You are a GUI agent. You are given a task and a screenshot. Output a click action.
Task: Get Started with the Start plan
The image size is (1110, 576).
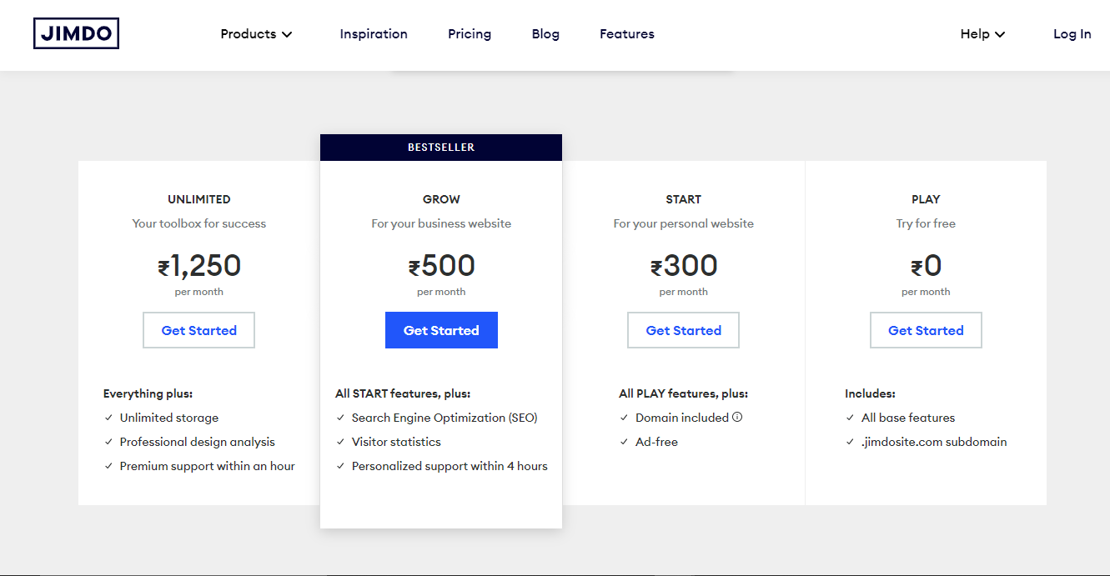(683, 330)
